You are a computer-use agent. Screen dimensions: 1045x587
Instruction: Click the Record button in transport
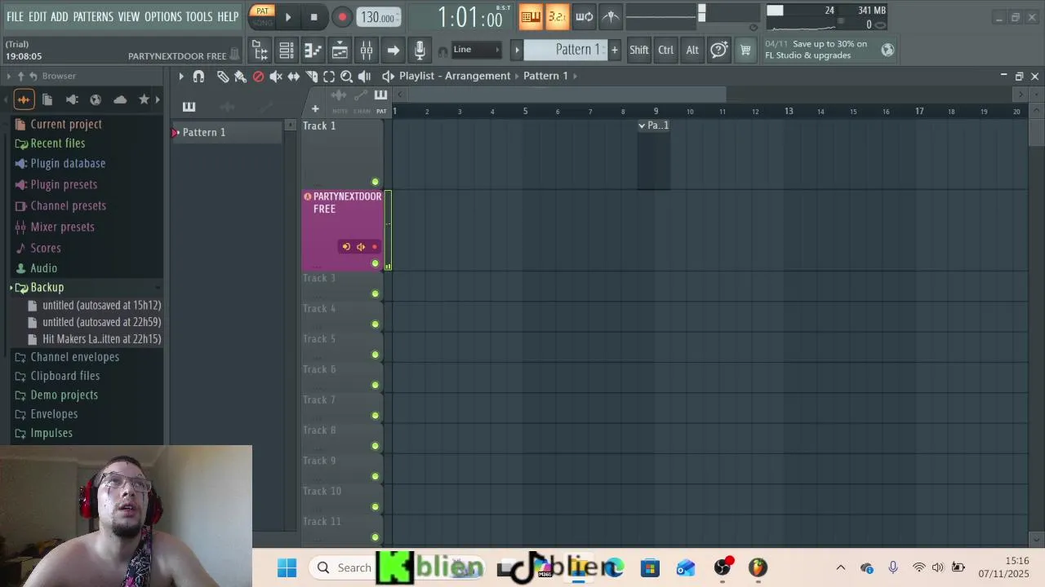342,16
